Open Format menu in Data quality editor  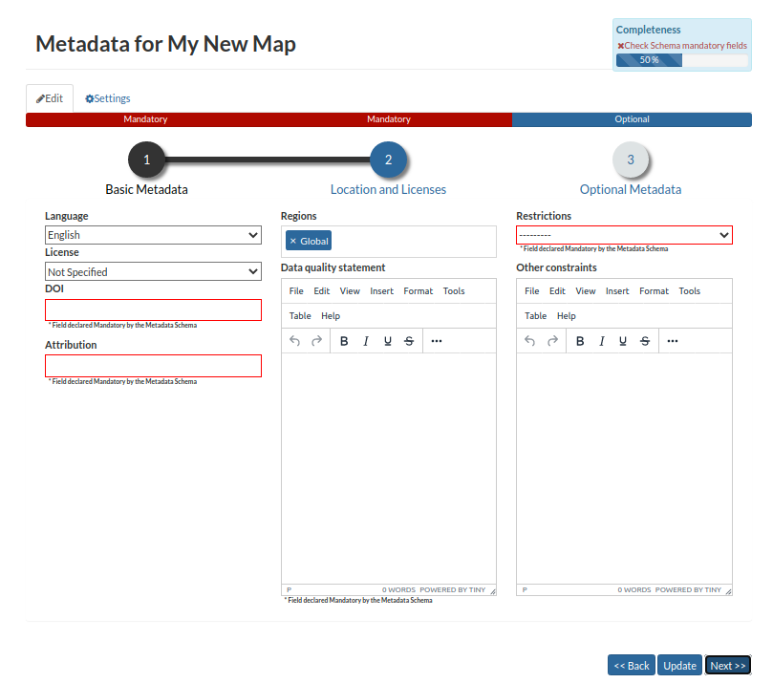click(x=419, y=290)
